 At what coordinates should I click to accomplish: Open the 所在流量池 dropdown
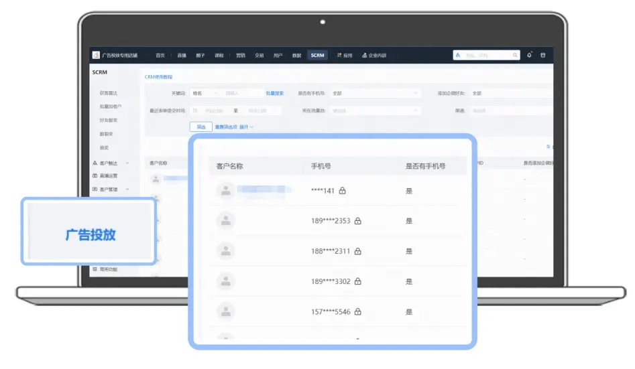click(x=375, y=110)
